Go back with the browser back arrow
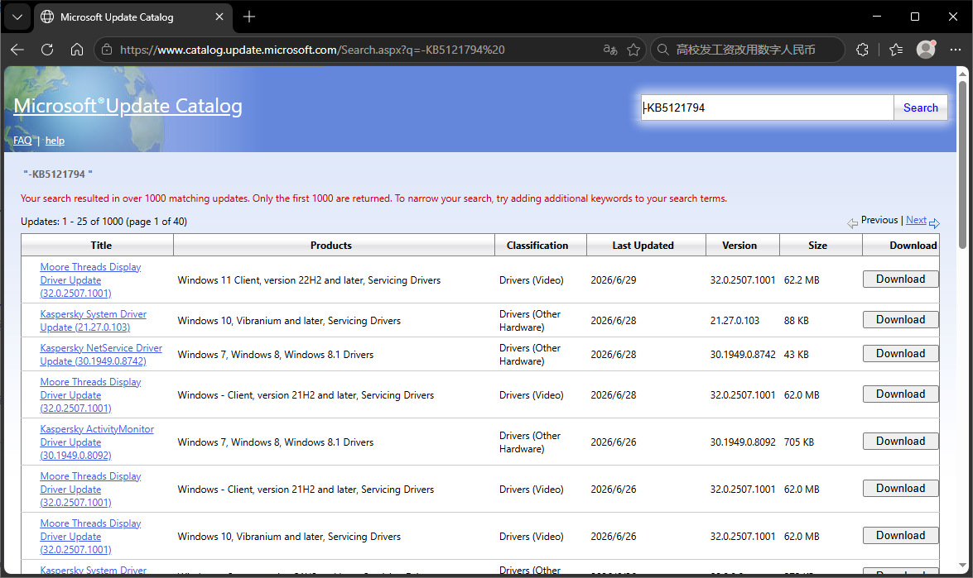The height and width of the screenshot is (578, 973). click(x=17, y=50)
